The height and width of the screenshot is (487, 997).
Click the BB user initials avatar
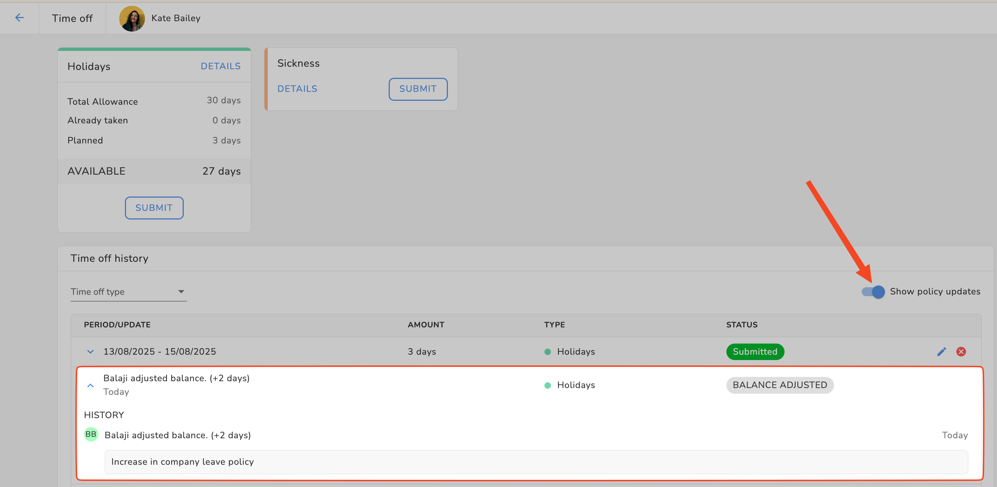point(91,434)
